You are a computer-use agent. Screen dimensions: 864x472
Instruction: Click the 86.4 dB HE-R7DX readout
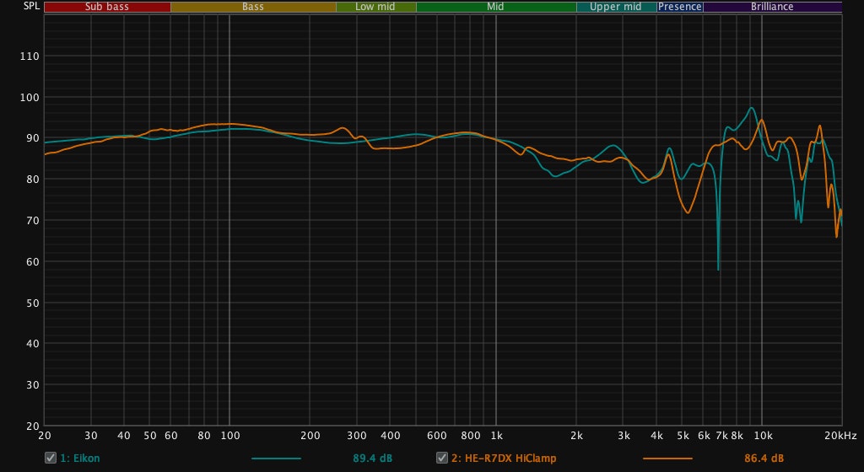point(764,459)
